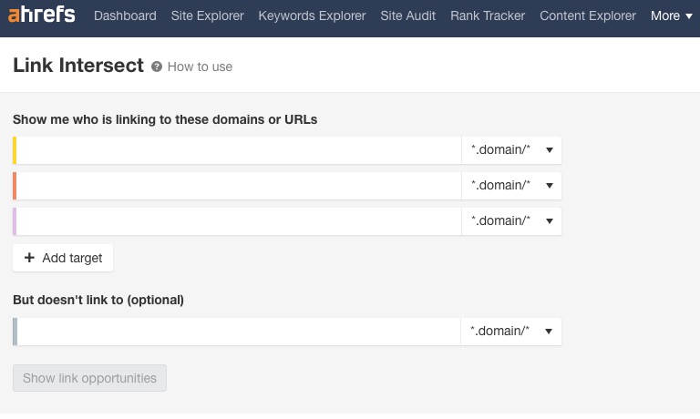Viewport: 700px width, 419px height.
Task: Click the Add target button
Action: tap(63, 258)
